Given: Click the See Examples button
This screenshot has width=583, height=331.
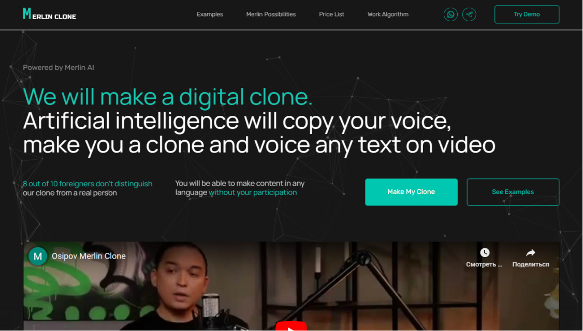Looking at the screenshot, I should [x=513, y=192].
